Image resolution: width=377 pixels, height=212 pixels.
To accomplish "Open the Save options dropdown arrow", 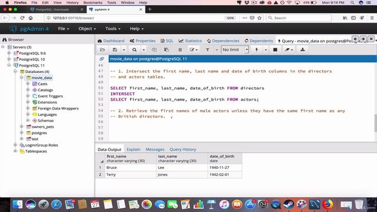I will pos(124,49).
